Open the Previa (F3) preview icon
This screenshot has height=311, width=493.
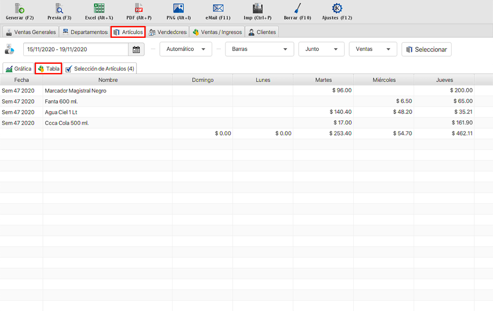(59, 9)
